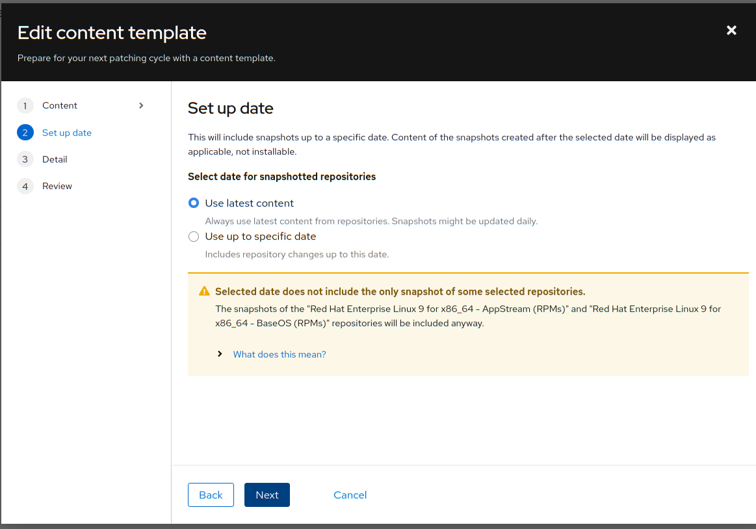
Task: Choose the "Use up to specific date" radio button
Action: (194, 237)
